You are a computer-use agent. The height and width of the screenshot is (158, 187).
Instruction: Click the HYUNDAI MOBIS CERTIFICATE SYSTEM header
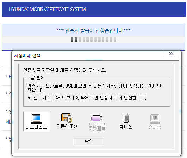[47, 9]
